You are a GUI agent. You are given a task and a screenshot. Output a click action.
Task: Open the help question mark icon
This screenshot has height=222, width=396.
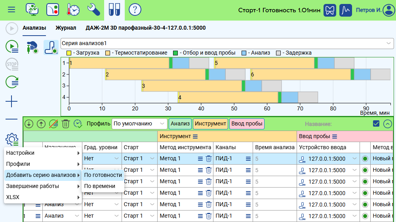tap(135, 9)
